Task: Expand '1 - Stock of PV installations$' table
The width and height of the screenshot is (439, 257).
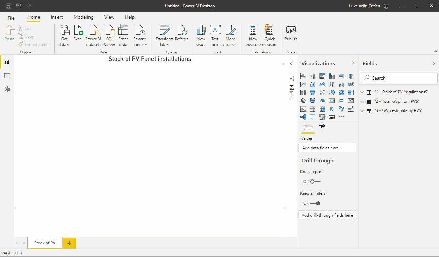Action: coord(362,92)
